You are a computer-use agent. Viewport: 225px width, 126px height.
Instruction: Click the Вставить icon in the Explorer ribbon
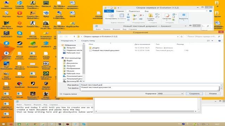[122, 15]
